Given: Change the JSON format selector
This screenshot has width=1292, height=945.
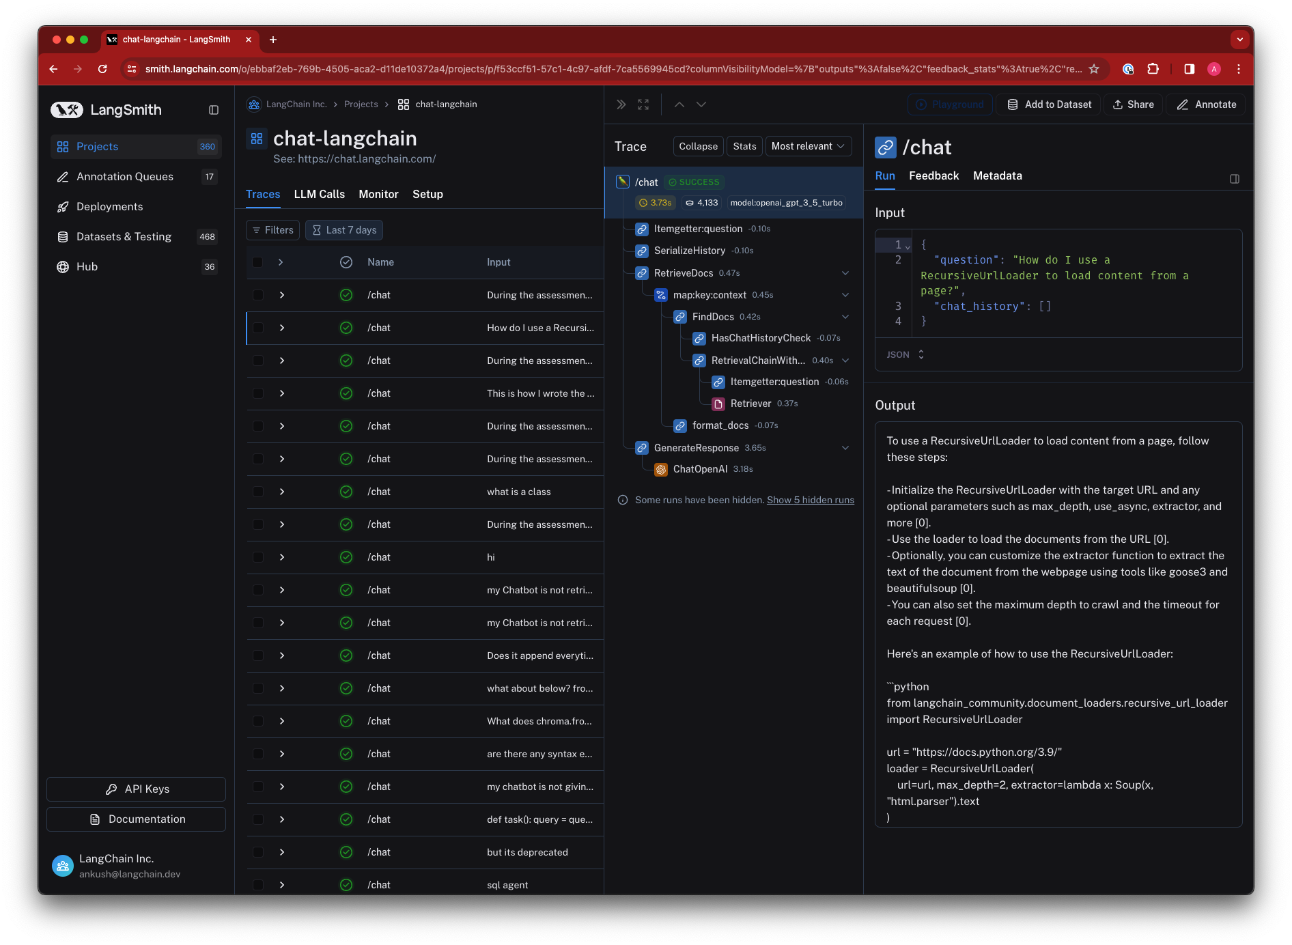Looking at the screenshot, I should coord(905,355).
